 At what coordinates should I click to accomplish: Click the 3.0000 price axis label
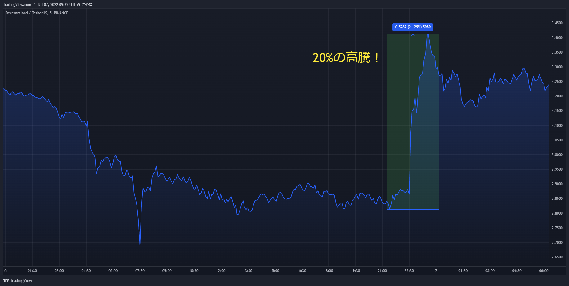(557, 155)
